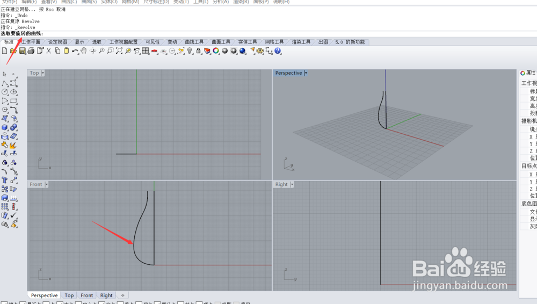Click the Top viewport title label
Screen dimensions: 537x304
coord(34,73)
